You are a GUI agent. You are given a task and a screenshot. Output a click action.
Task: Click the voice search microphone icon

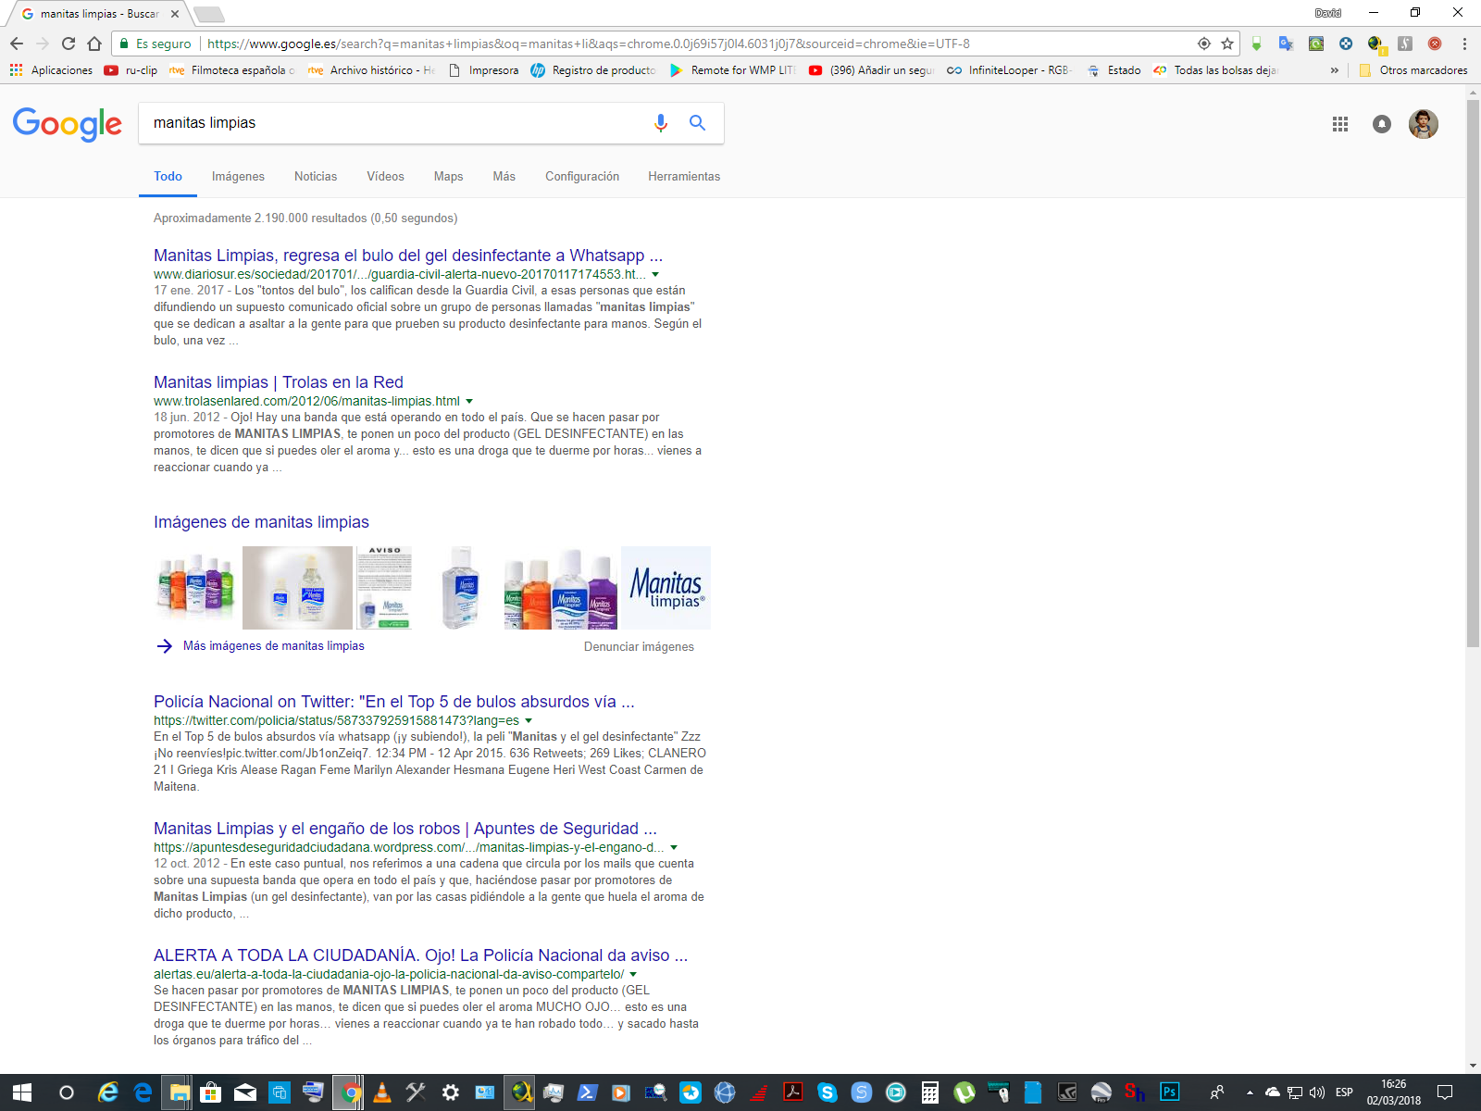coord(660,123)
